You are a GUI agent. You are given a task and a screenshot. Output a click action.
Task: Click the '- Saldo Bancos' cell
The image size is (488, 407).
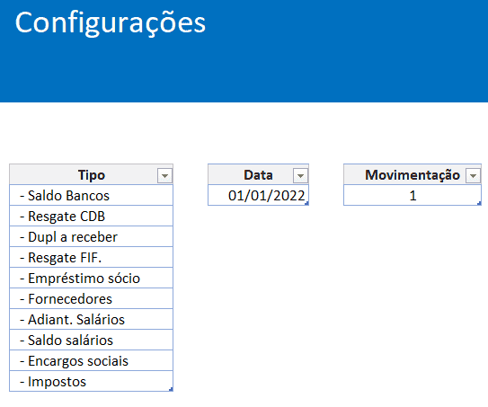(91, 195)
